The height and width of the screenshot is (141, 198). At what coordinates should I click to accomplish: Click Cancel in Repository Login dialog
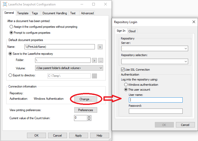pos(185,125)
